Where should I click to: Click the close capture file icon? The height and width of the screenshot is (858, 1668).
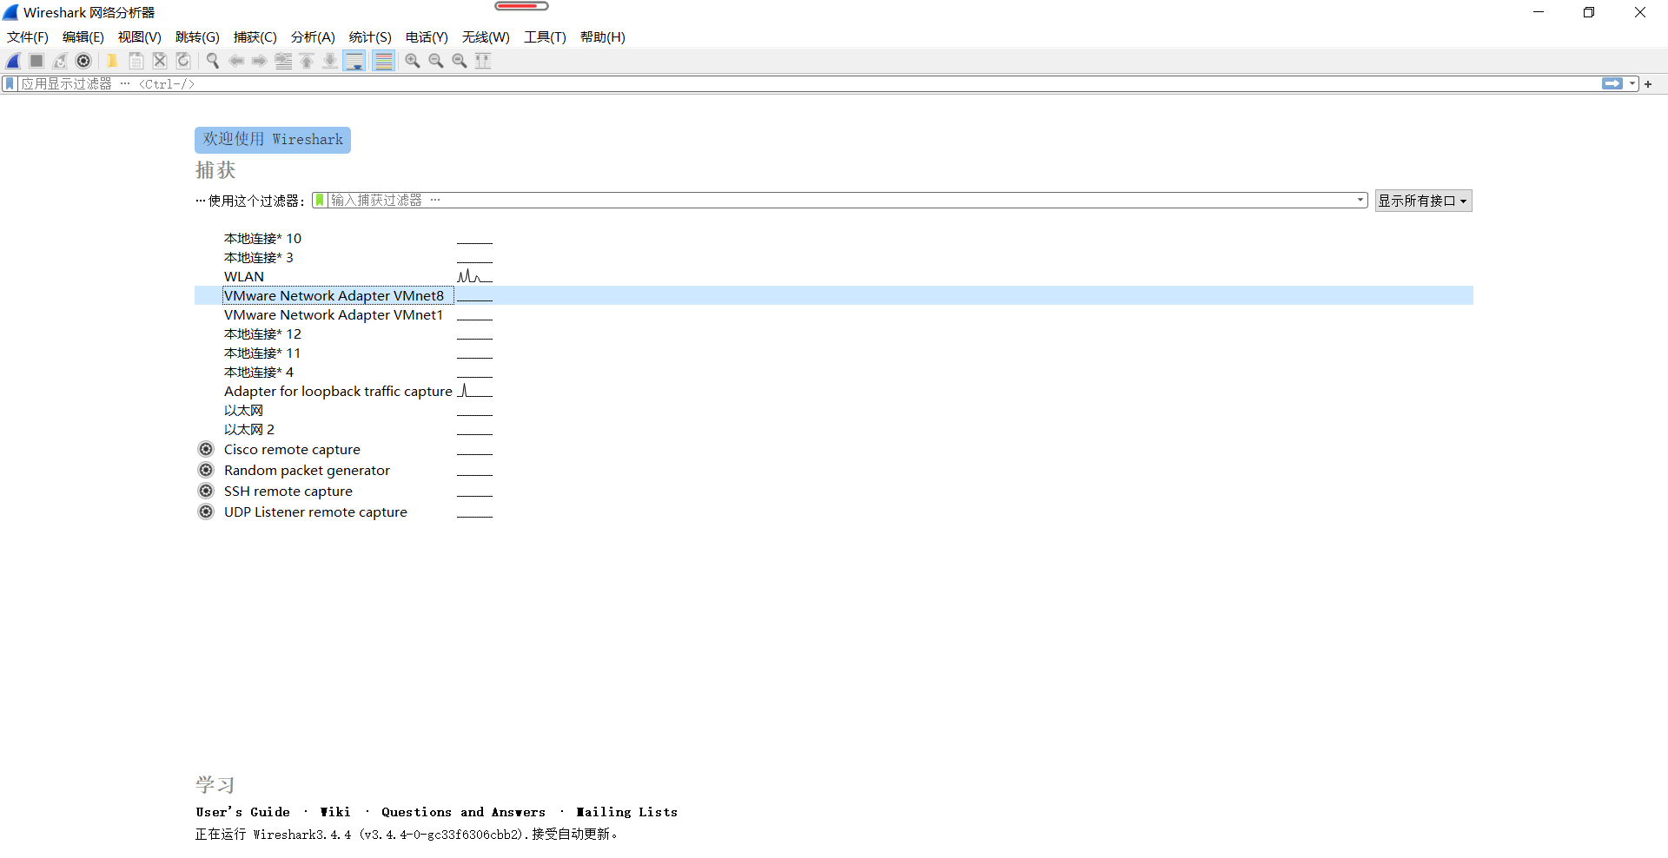click(160, 61)
